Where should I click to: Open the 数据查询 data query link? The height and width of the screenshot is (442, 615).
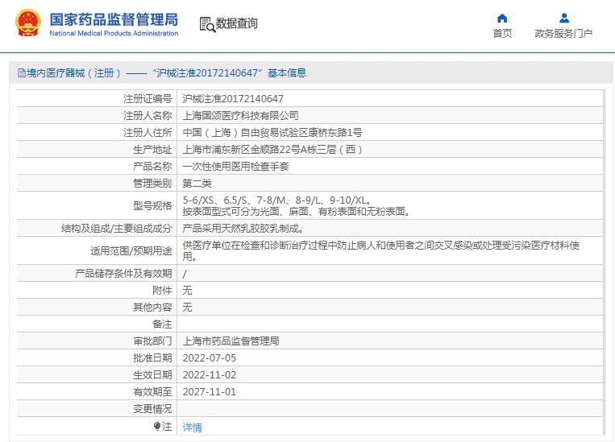pyautogui.click(x=236, y=23)
